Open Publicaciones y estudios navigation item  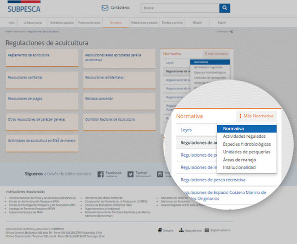(144, 23)
